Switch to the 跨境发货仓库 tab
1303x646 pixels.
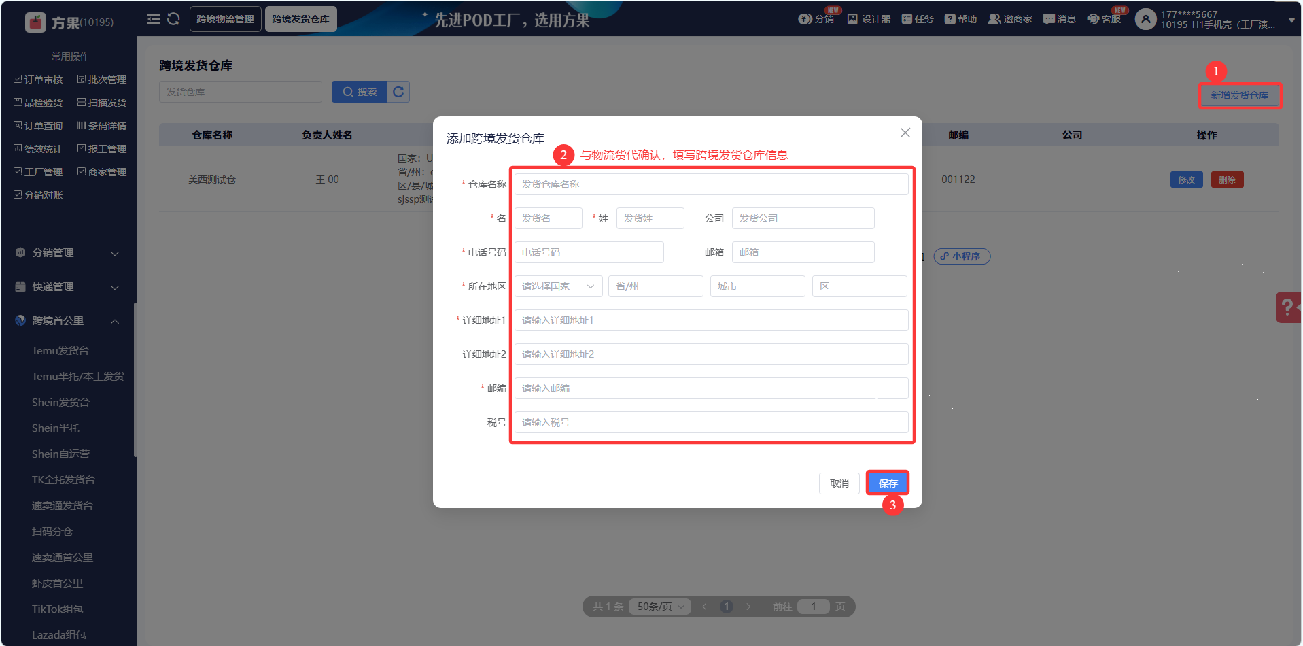click(300, 19)
